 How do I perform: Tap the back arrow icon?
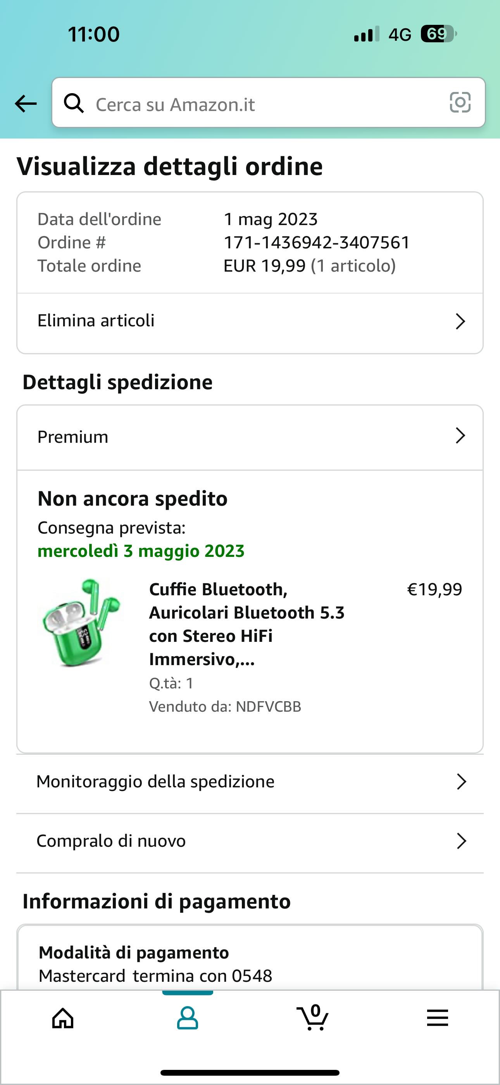click(26, 104)
